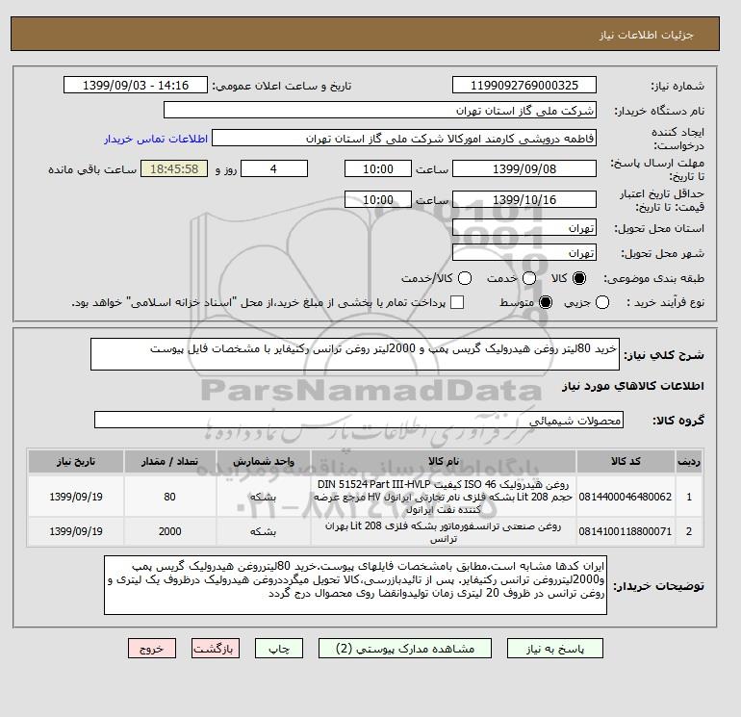
Task: Click the delivery city تهران field
Action: 524,252
